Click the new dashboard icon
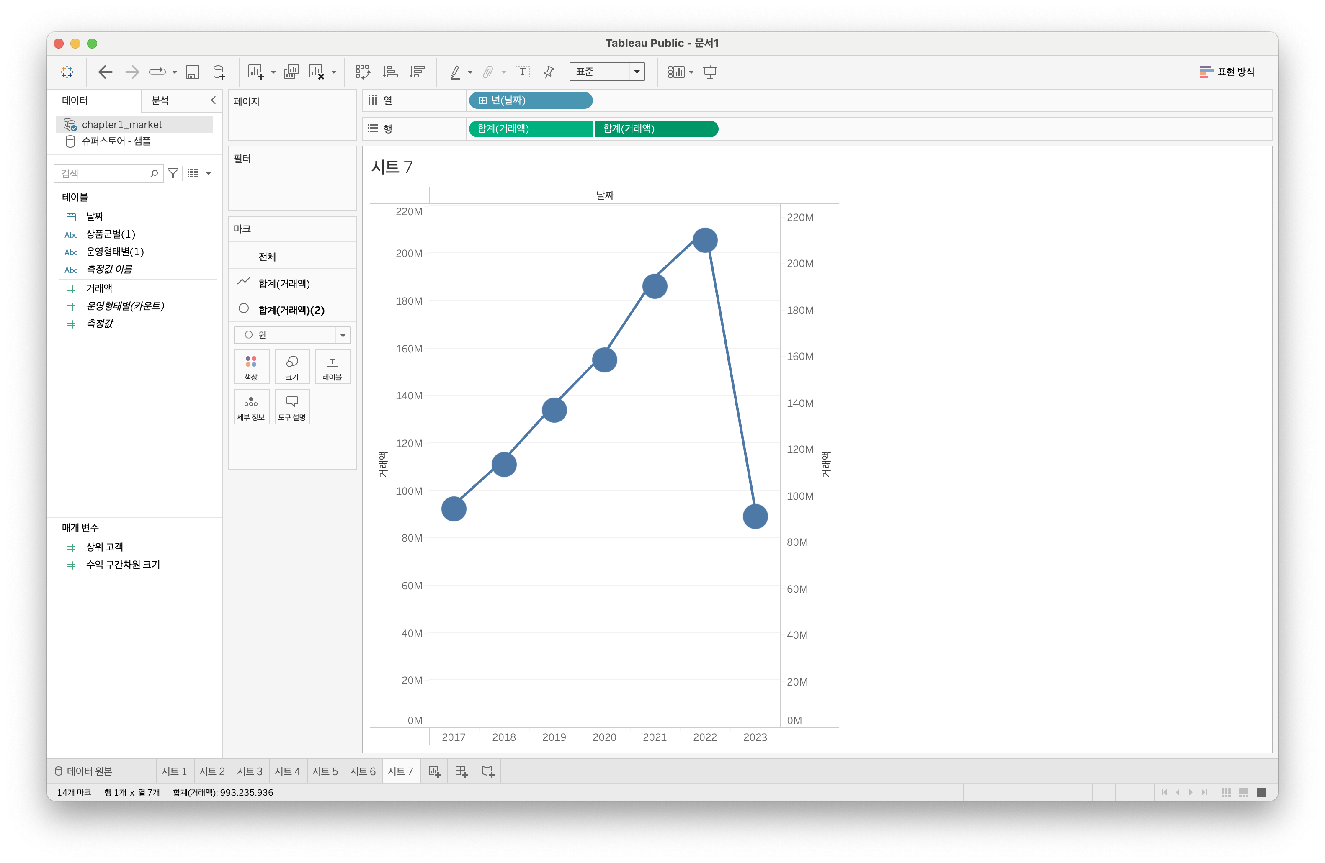 point(461,771)
